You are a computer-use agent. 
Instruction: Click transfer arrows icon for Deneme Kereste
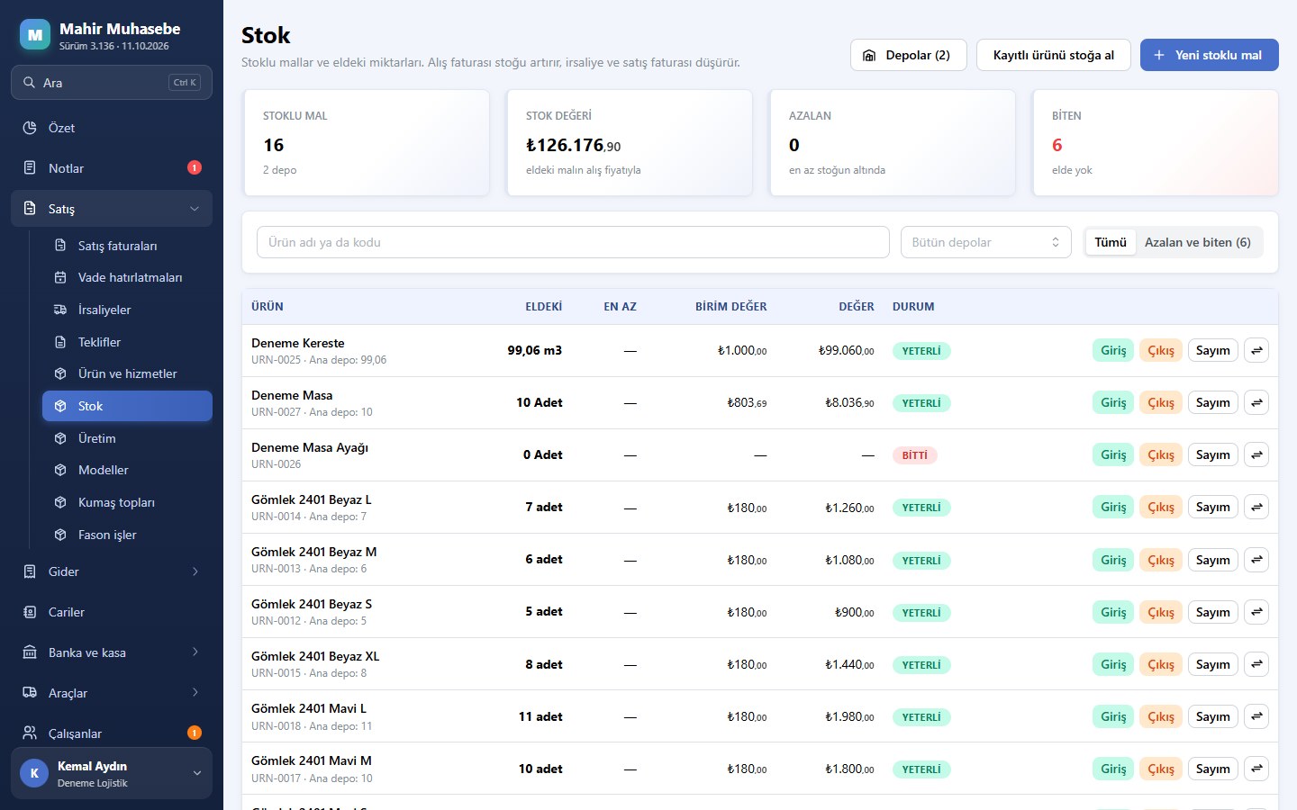pyautogui.click(x=1256, y=350)
